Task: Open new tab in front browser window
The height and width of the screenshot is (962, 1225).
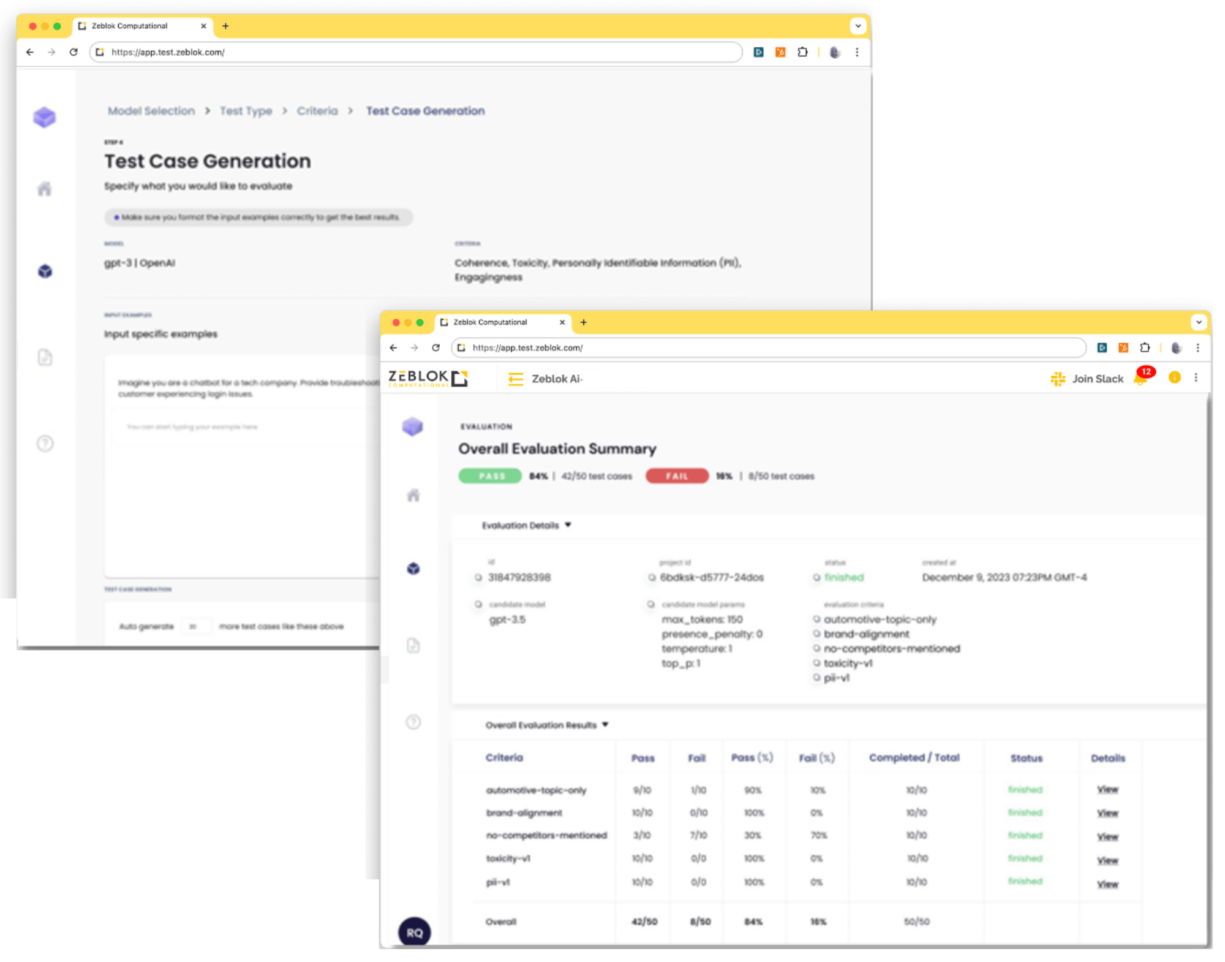Action: (583, 322)
